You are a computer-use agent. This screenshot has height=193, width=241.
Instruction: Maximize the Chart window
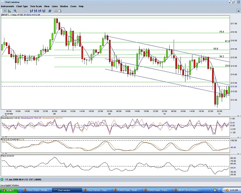pos(234,2)
